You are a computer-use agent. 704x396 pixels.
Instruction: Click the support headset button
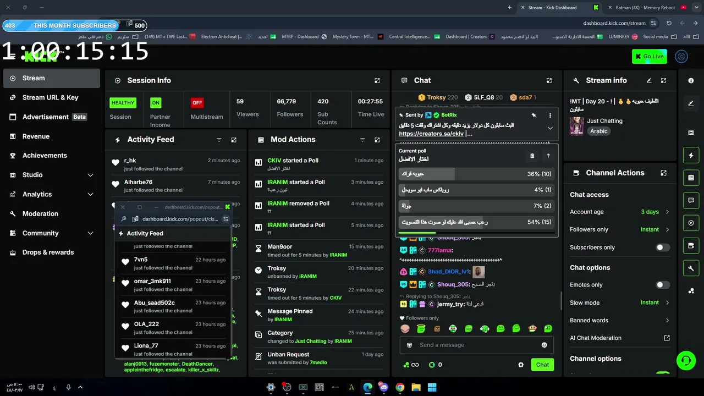click(x=686, y=361)
